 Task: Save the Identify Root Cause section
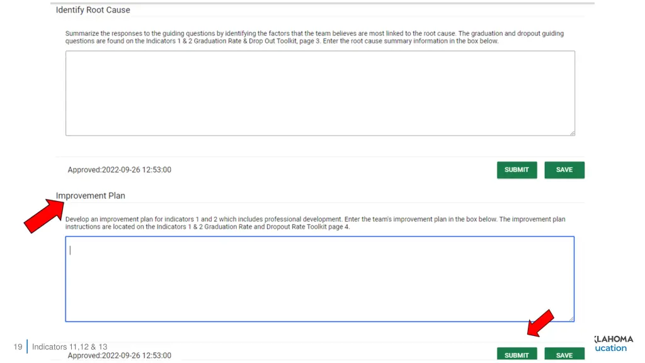564,170
